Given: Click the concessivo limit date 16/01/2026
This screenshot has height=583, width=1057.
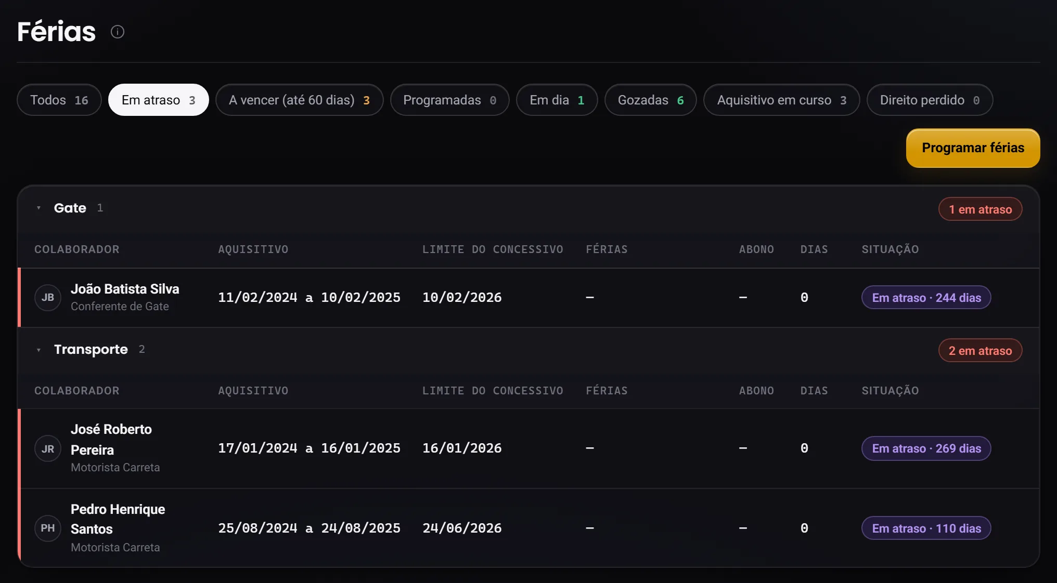Looking at the screenshot, I should (462, 448).
